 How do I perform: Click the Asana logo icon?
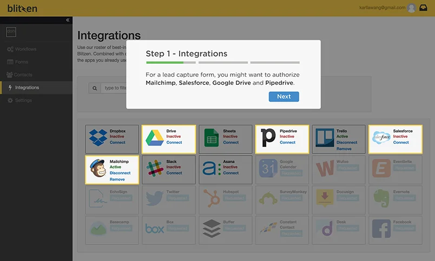(x=212, y=169)
